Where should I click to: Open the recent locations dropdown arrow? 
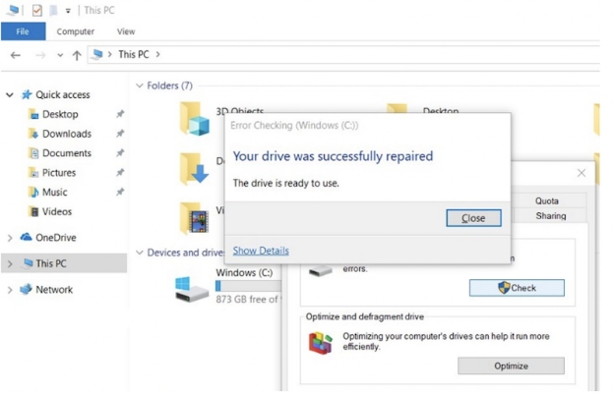click(60, 55)
